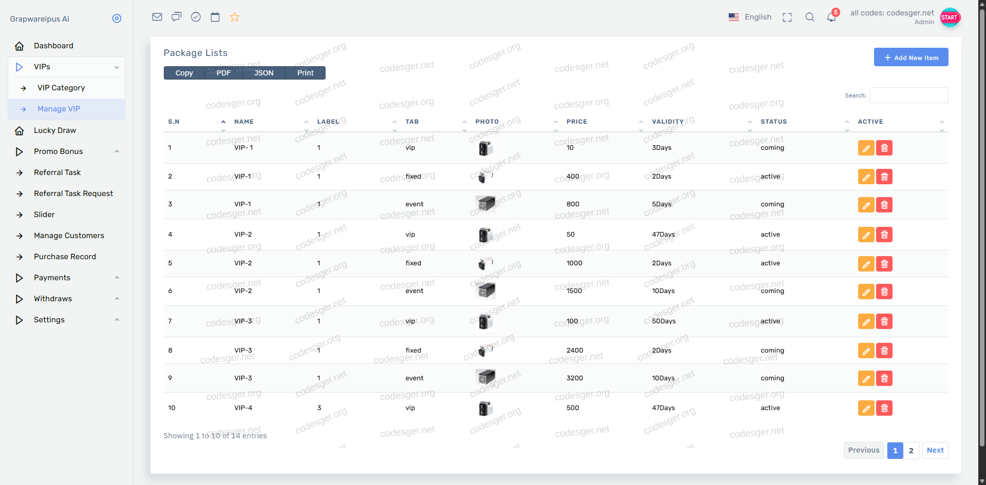The height and width of the screenshot is (485, 986).
Task: Click the search magnifier icon in header
Action: click(810, 17)
